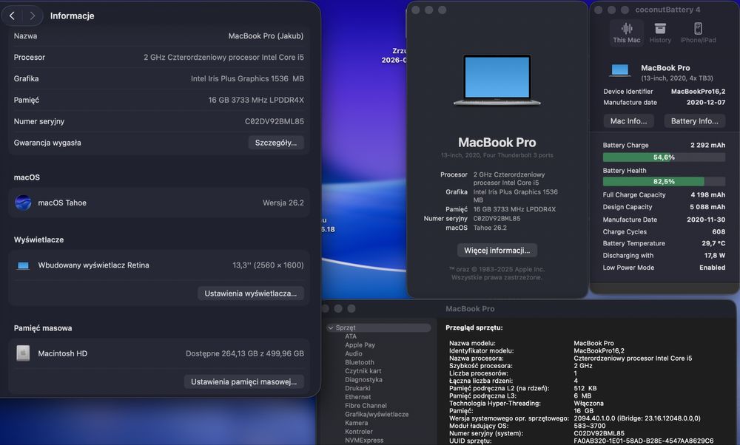Select Bluetooth in hardware sidebar
The image size is (740, 445).
click(360, 362)
